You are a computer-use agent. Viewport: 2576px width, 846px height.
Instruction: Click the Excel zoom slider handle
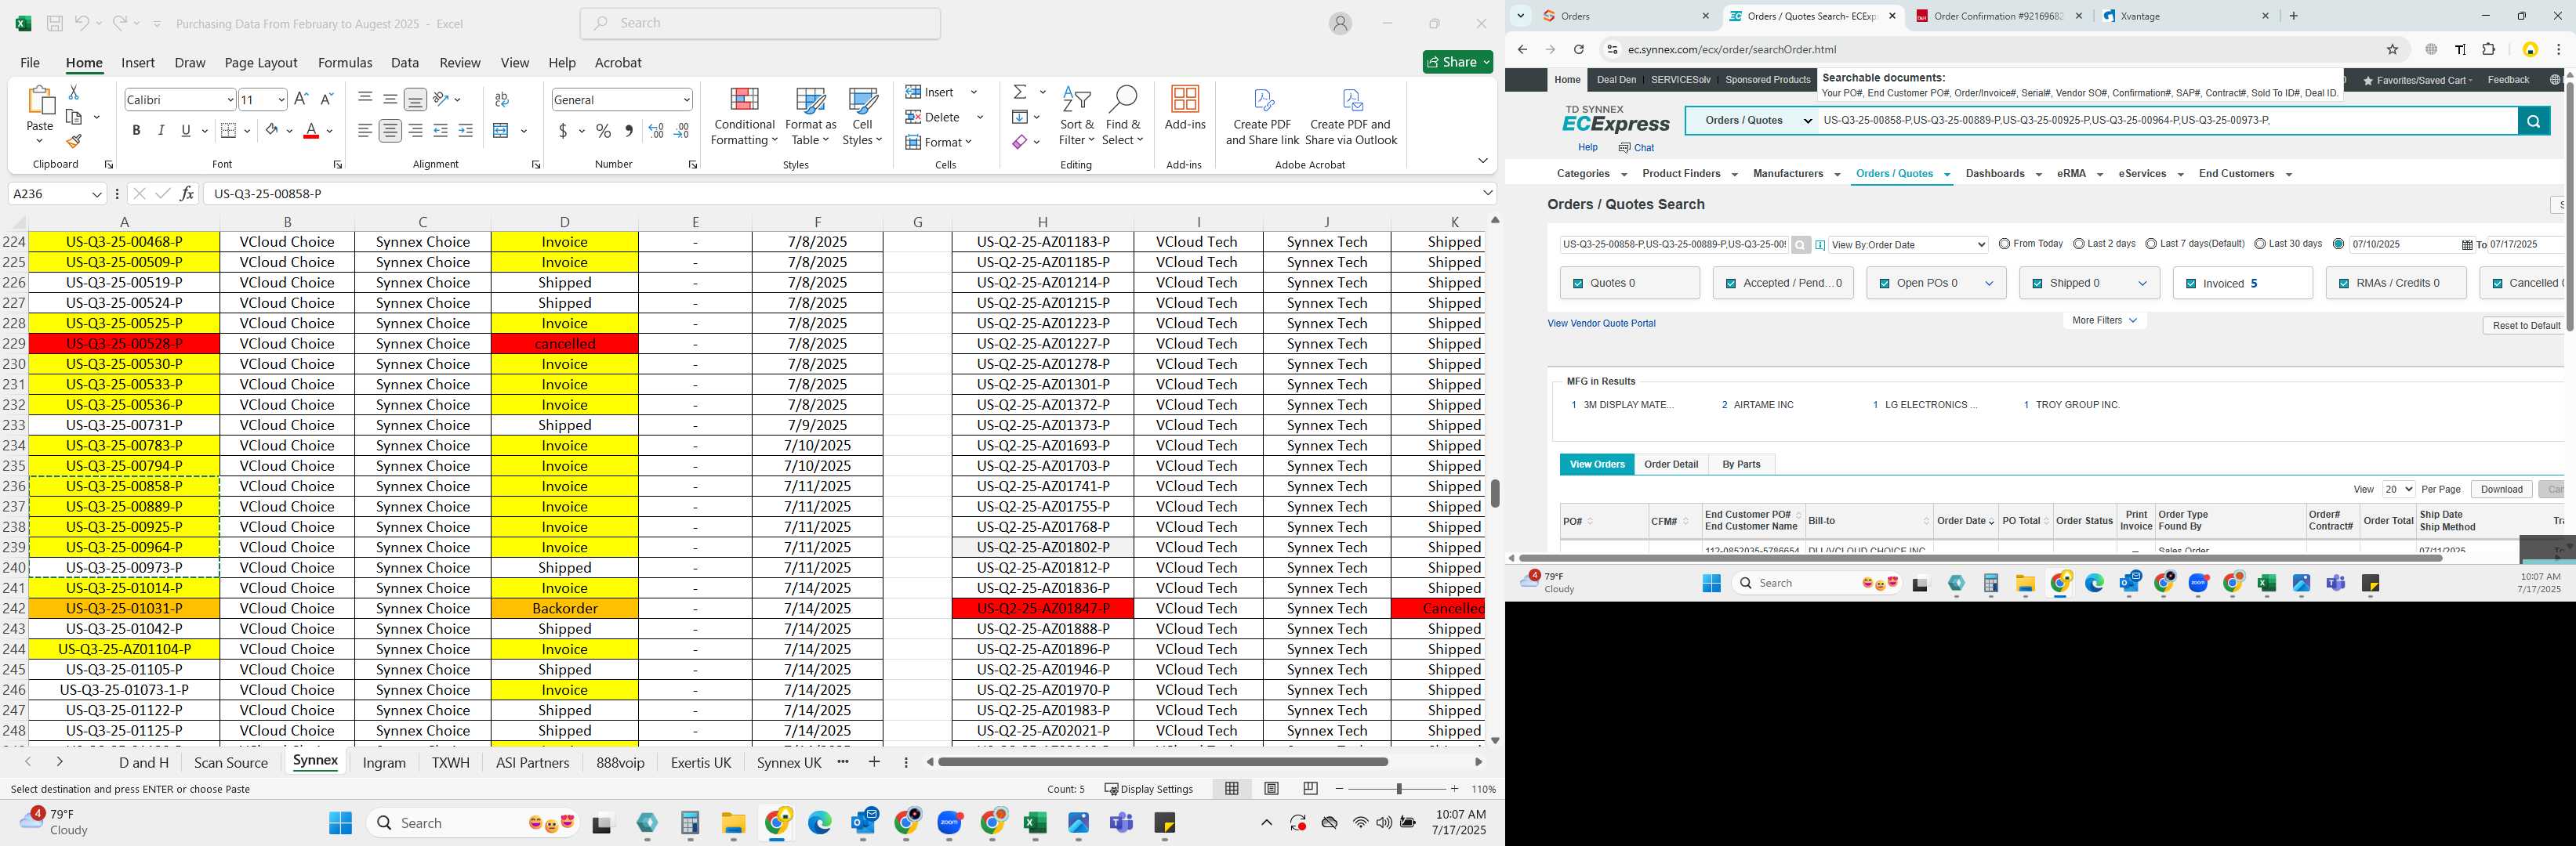(1398, 789)
